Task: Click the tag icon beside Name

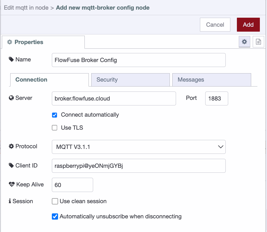Action: (x=11, y=59)
